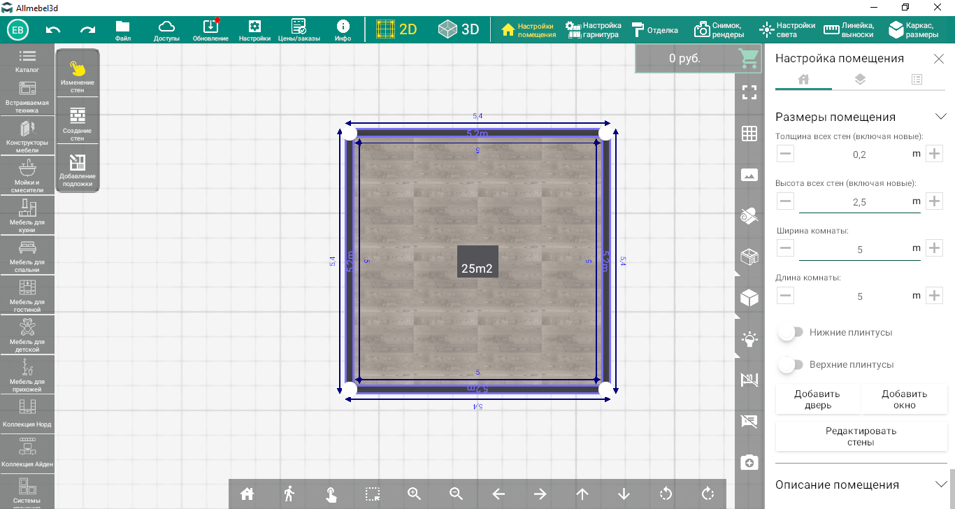The width and height of the screenshot is (955, 509).
Task: Click zoom in magnifier in bottom bar
Action: (415, 494)
